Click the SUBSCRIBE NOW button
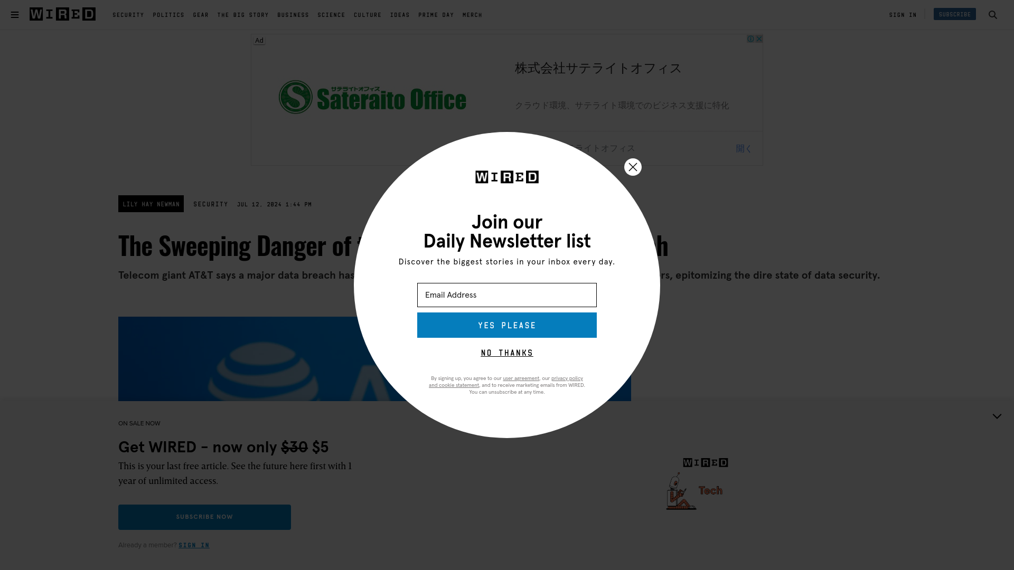This screenshot has width=1014, height=570. (x=204, y=516)
